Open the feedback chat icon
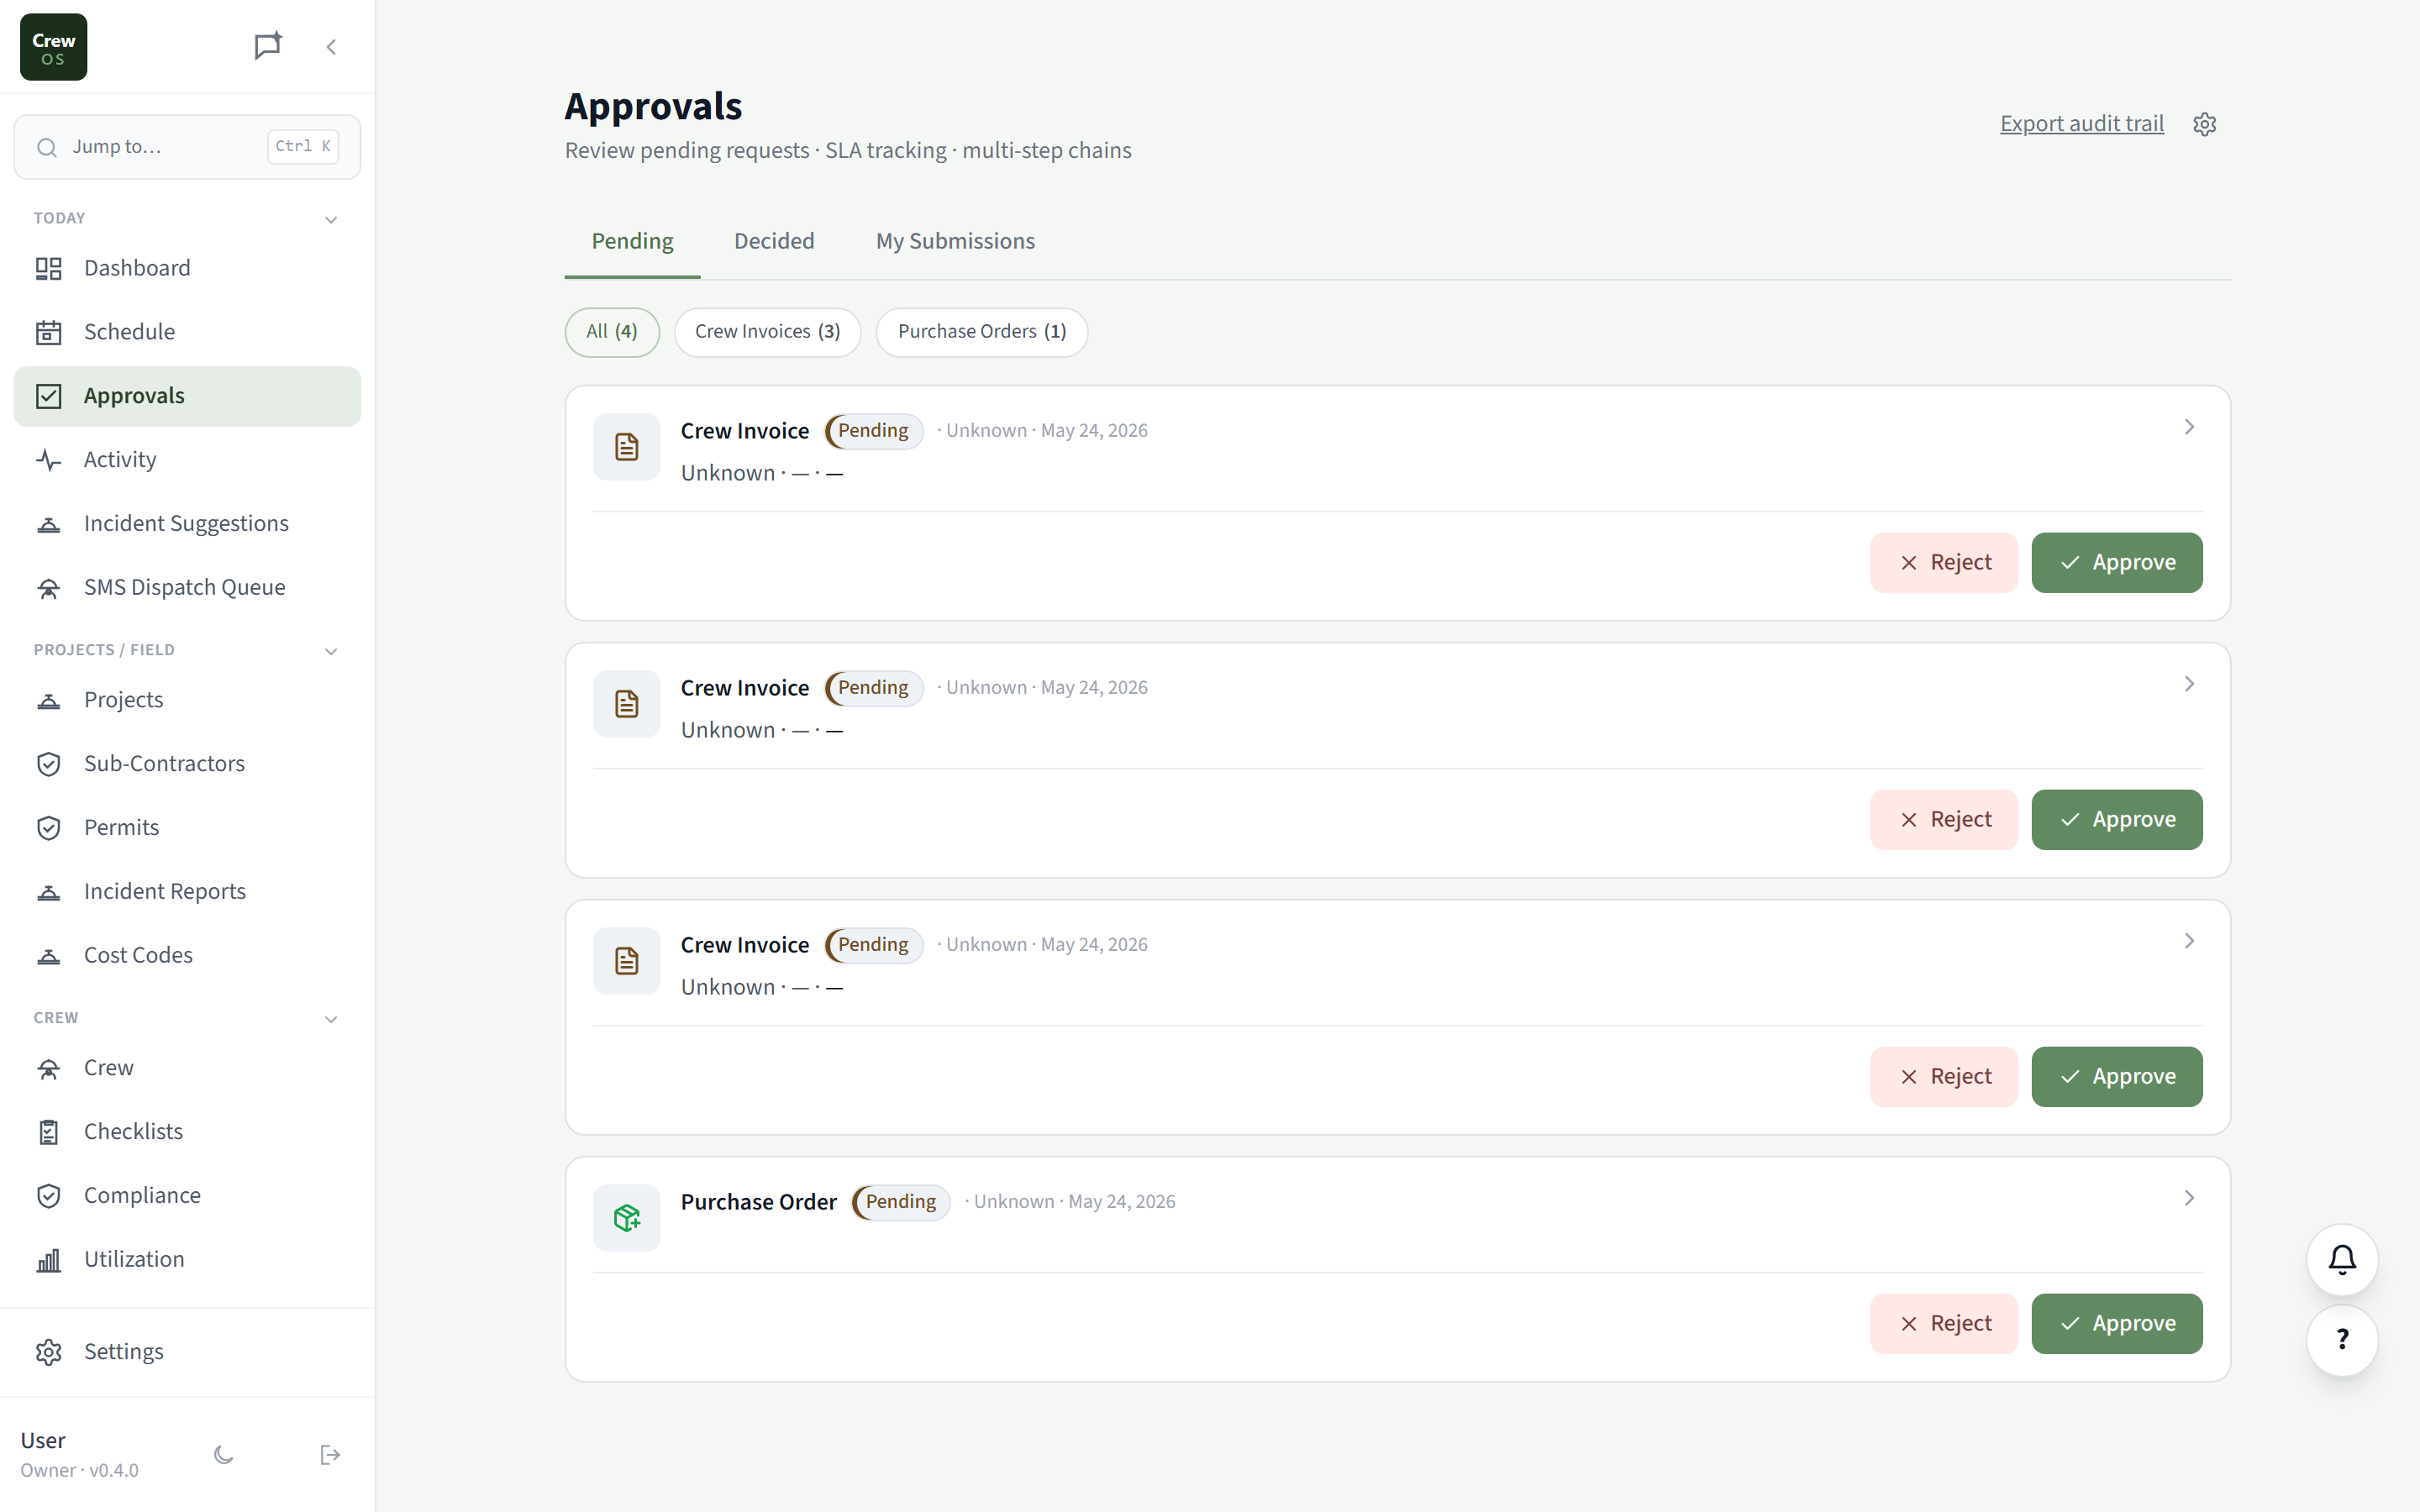The image size is (2420, 1512). [x=267, y=46]
